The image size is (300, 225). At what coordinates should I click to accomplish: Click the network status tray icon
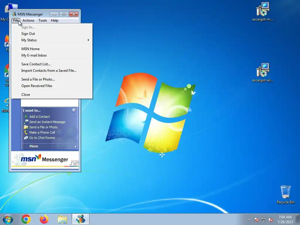pyautogui.click(x=263, y=219)
